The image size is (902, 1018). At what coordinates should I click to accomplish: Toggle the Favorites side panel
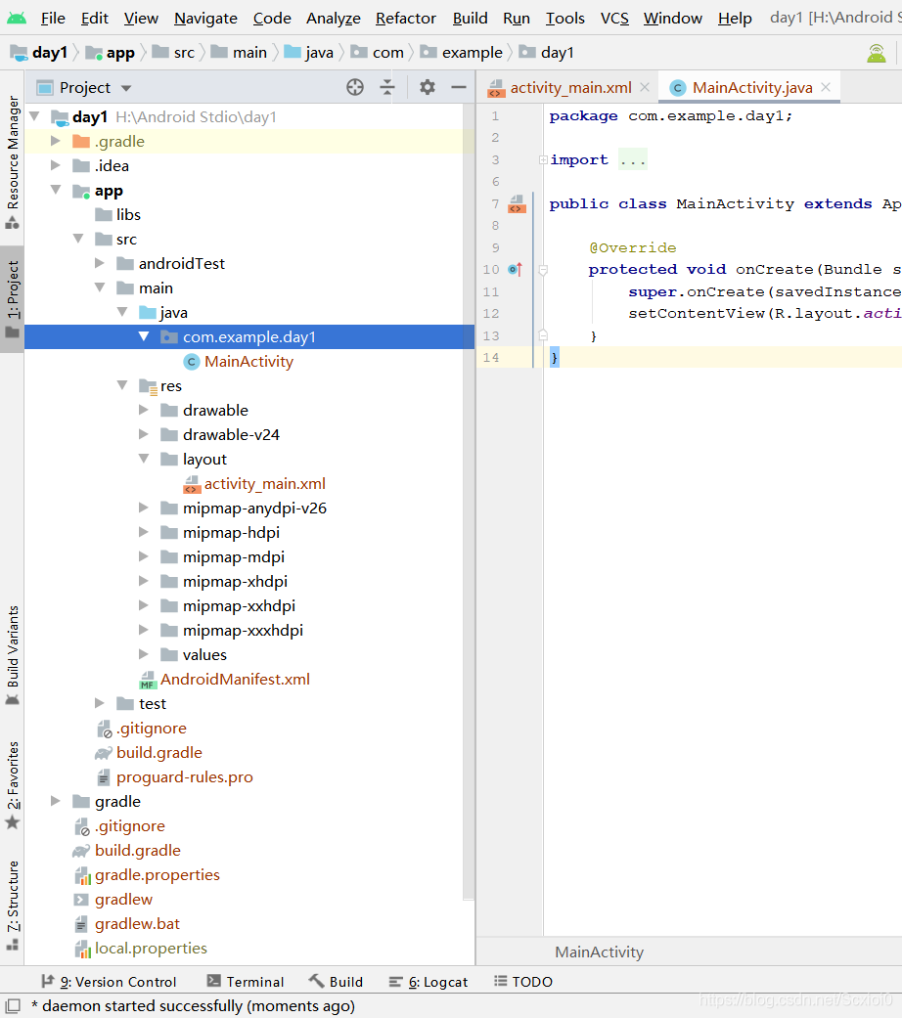(13, 785)
